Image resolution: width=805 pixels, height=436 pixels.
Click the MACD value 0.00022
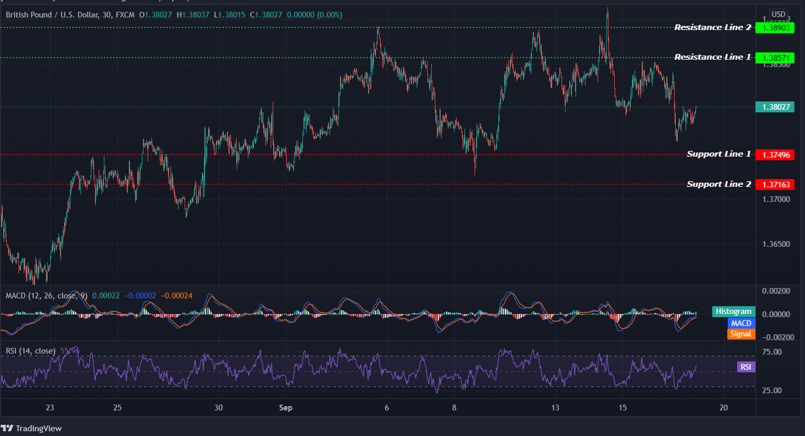(x=106, y=296)
